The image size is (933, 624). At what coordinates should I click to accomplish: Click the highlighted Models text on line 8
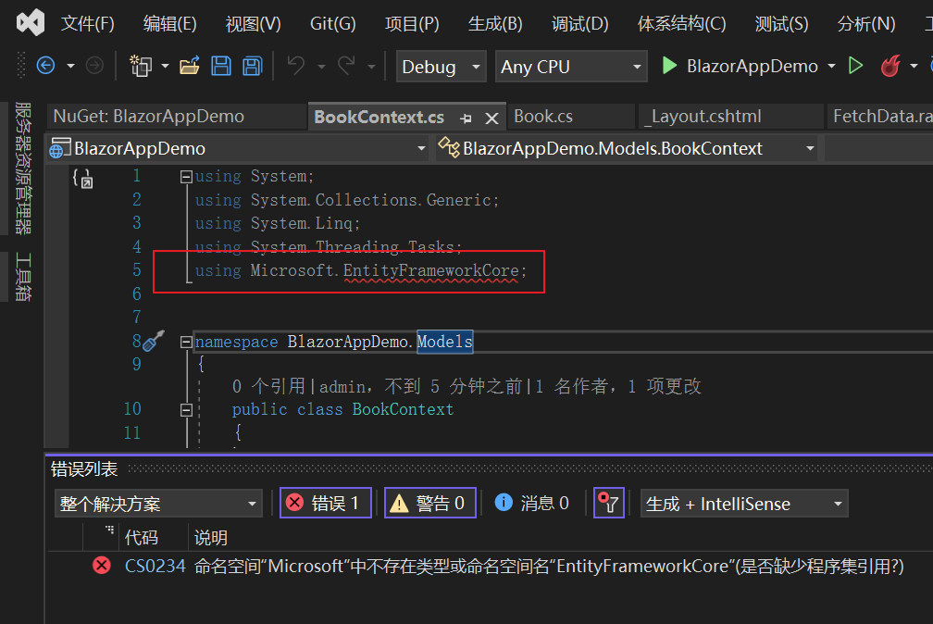444,342
